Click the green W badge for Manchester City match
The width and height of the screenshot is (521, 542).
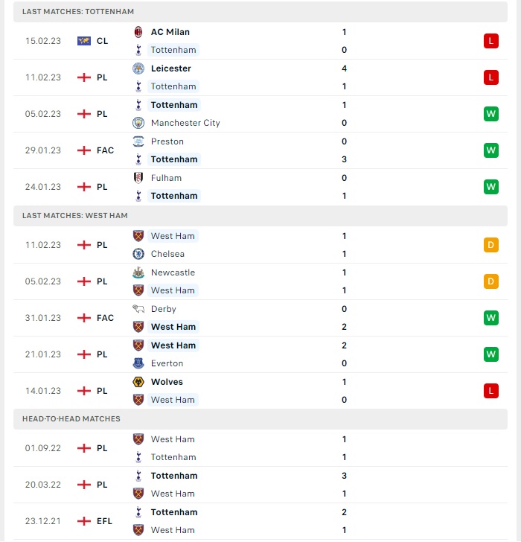pos(491,114)
